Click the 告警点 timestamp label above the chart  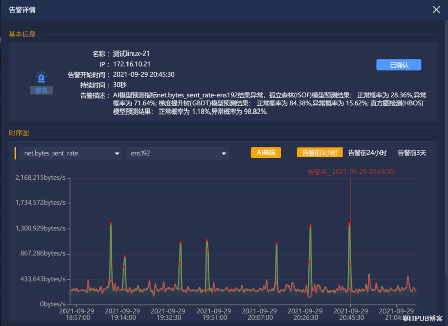(351, 172)
